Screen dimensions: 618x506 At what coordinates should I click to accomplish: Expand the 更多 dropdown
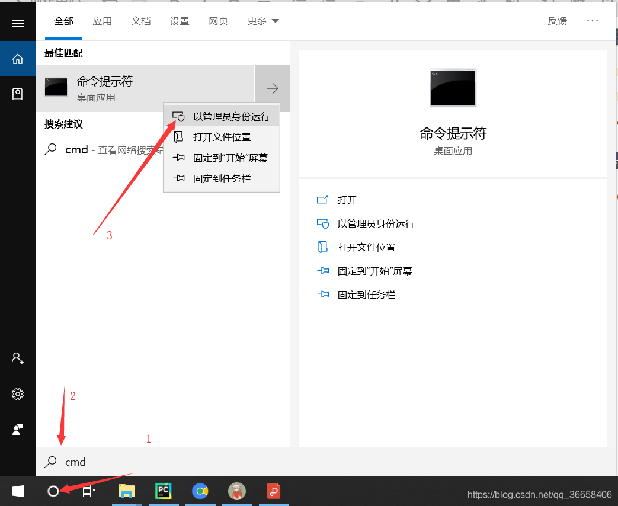[263, 21]
